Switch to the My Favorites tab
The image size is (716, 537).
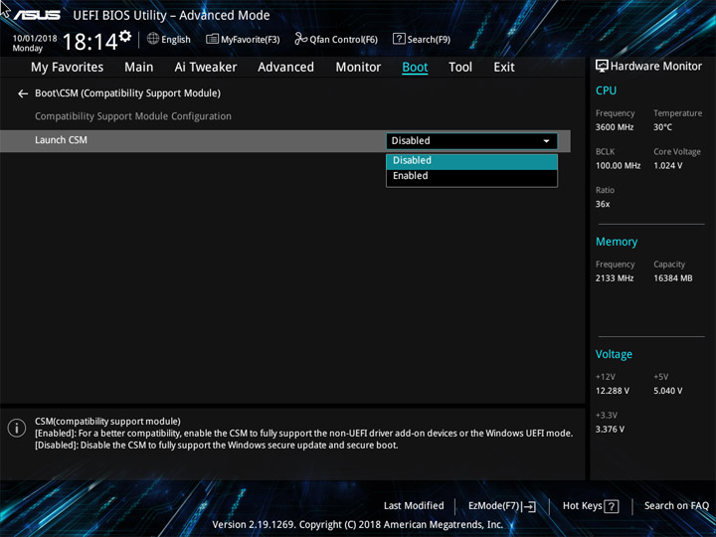click(68, 68)
